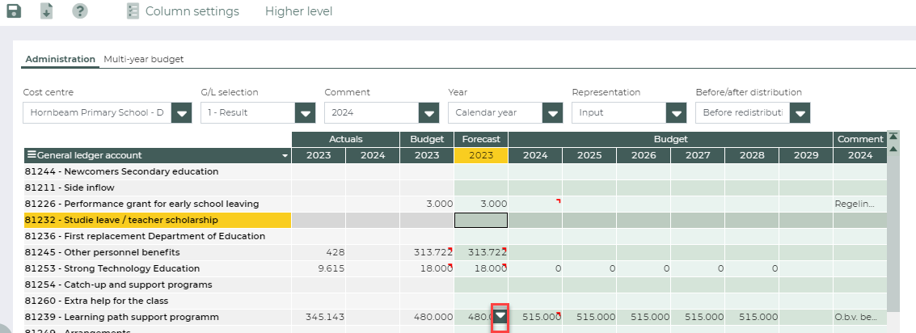This screenshot has width=916, height=333.
Task: Click the Higher level button
Action: pyautogui.click(x=298, y=11)
